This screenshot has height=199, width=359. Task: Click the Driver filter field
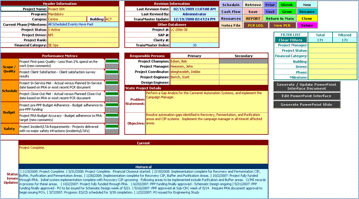click(333, 67)
